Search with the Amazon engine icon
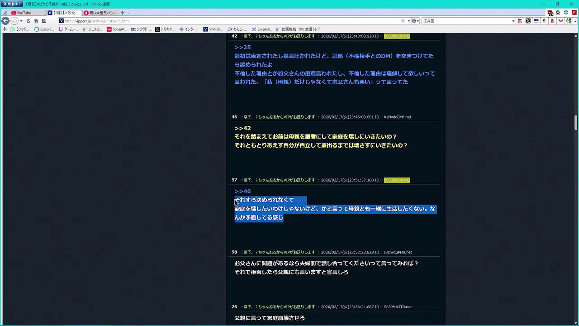 click(544, 21)
